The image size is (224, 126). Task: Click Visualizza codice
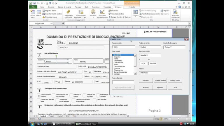(116, 14)
